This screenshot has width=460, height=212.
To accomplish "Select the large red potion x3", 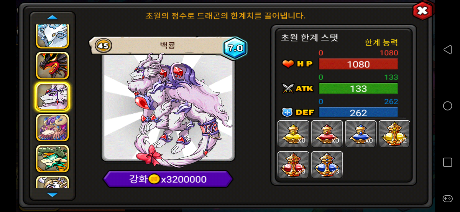I will click(293, 165).
